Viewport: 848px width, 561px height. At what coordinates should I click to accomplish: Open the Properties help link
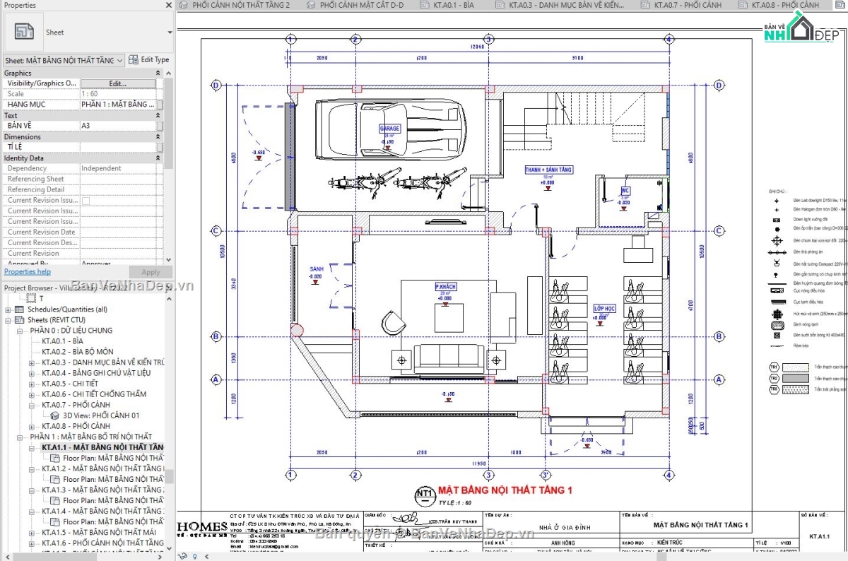pyautogui.click(x=28, y=272)
